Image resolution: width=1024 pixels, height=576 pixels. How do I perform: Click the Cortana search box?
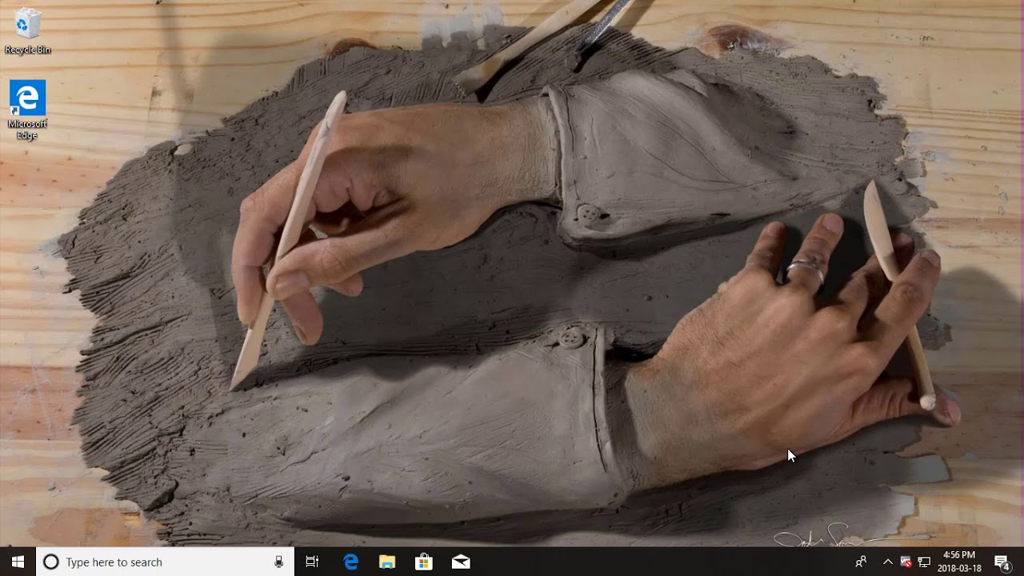click(166, 562)
